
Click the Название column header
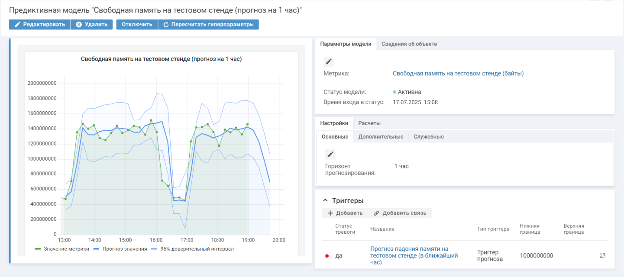pos(382,229)
